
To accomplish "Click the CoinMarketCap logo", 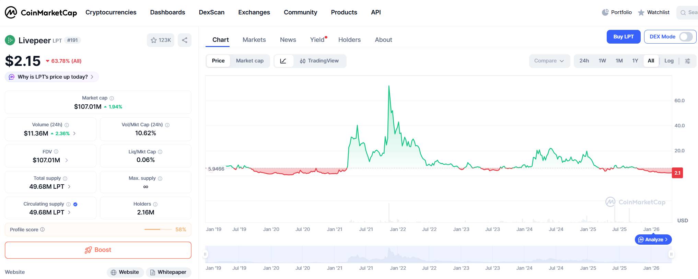I will tap(40, 12).
